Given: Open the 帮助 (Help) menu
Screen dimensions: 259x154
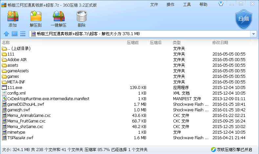Looking at the screenshot, I should tap(203, 5).
